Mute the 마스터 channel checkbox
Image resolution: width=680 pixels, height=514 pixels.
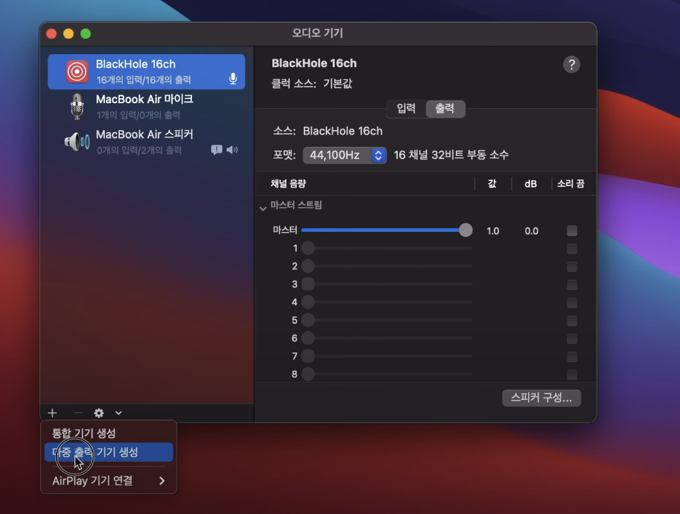(x=572, y=231)
